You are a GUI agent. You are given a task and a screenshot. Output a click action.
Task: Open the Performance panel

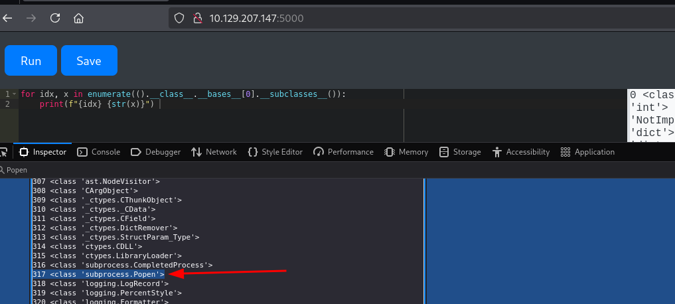pyautogui.click(x=343, y=152)
